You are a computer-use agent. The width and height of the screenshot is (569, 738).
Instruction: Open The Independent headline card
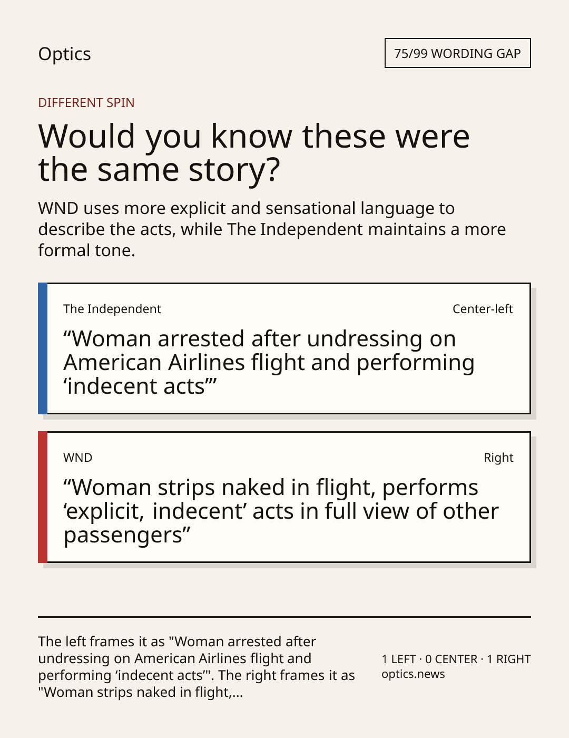284,348
